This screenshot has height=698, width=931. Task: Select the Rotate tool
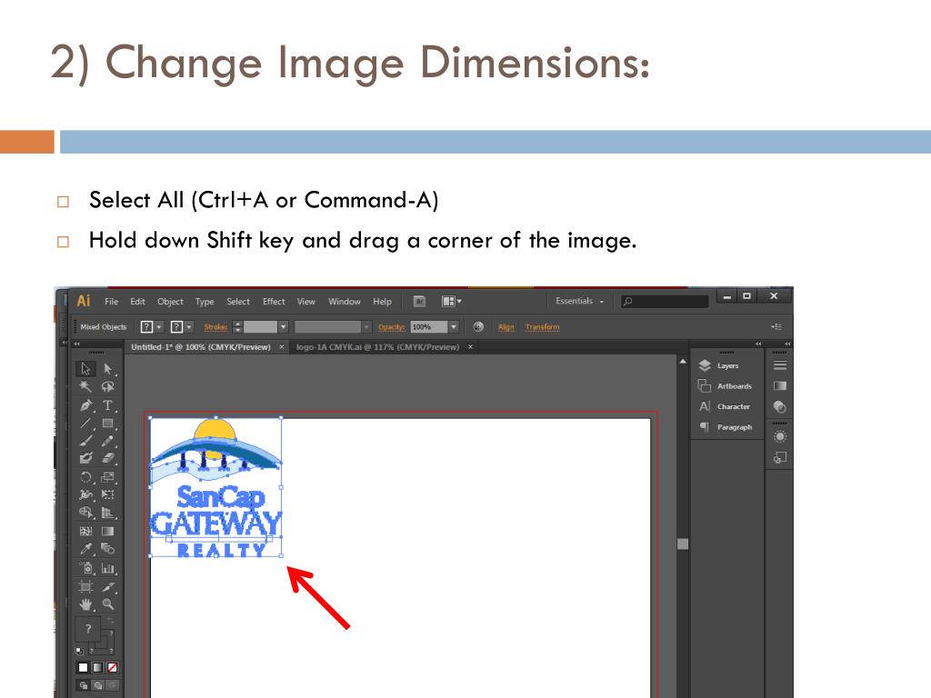point(85,477)
